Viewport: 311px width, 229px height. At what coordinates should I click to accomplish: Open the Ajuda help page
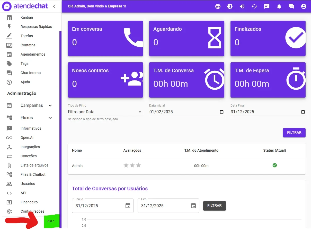(x=25, y=82)
